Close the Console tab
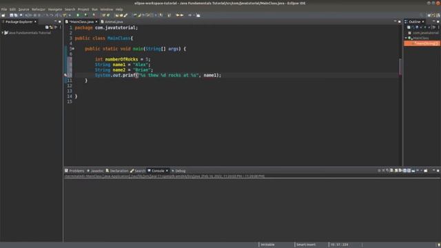Viewport: 441px width, 248px height. [x=167, y=171]
